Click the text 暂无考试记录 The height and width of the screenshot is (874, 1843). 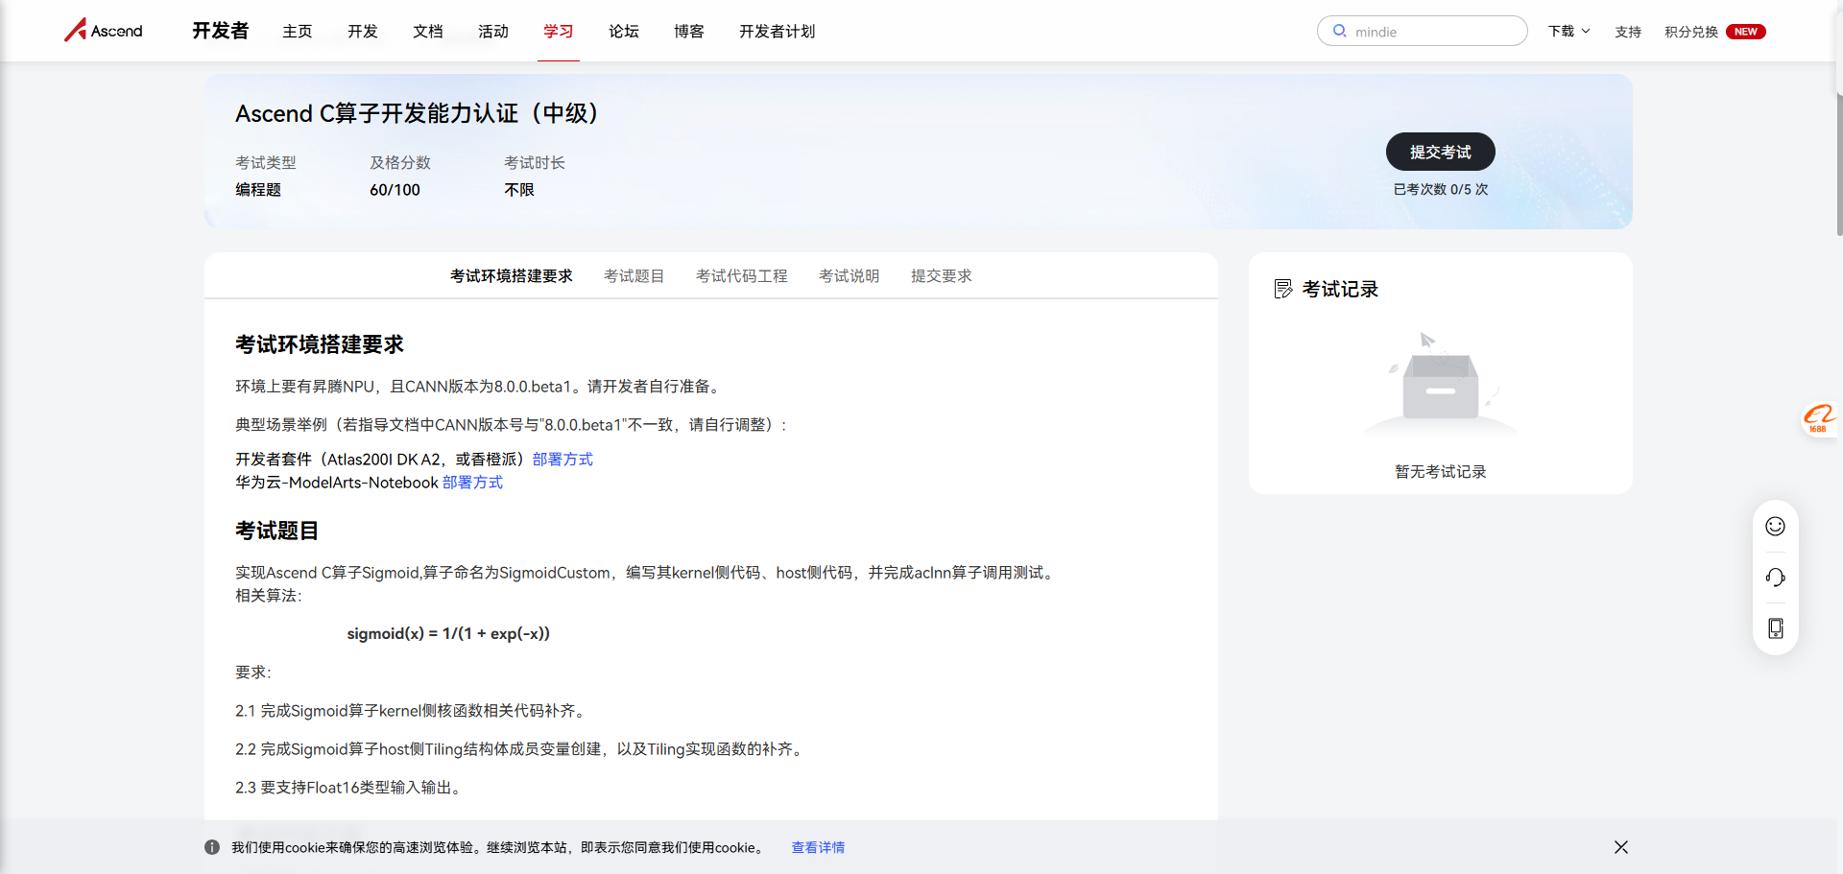point(1440,471)
